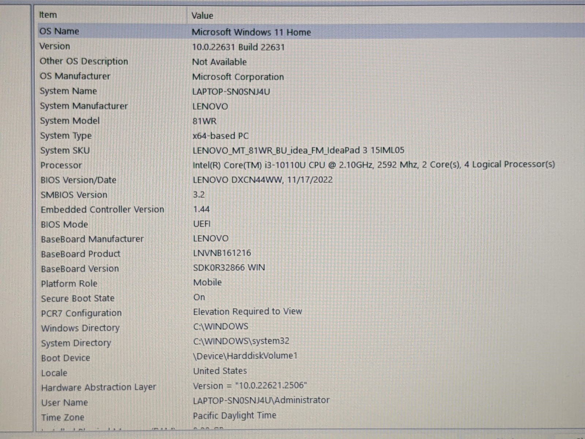Select the 81WR model value
The image size is (585, 439).
click(x=204, y=121)
